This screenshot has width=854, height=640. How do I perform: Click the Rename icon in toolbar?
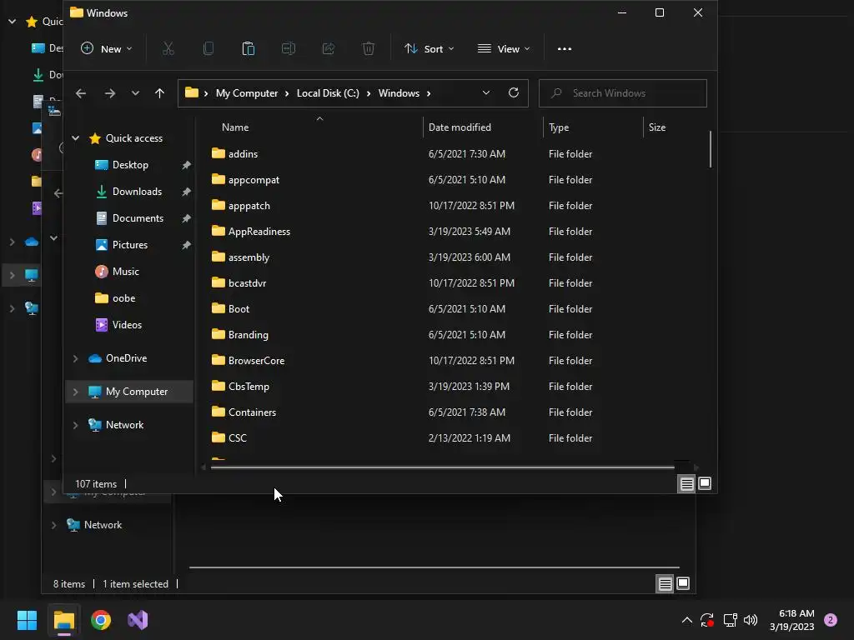coord(288,49)
